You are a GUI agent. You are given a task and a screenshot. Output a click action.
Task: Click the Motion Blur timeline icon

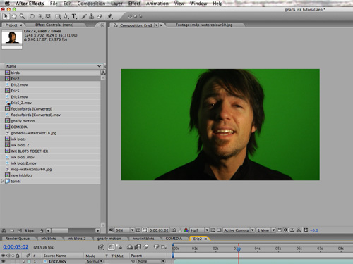pyautogui.click(x=146, y=247)
